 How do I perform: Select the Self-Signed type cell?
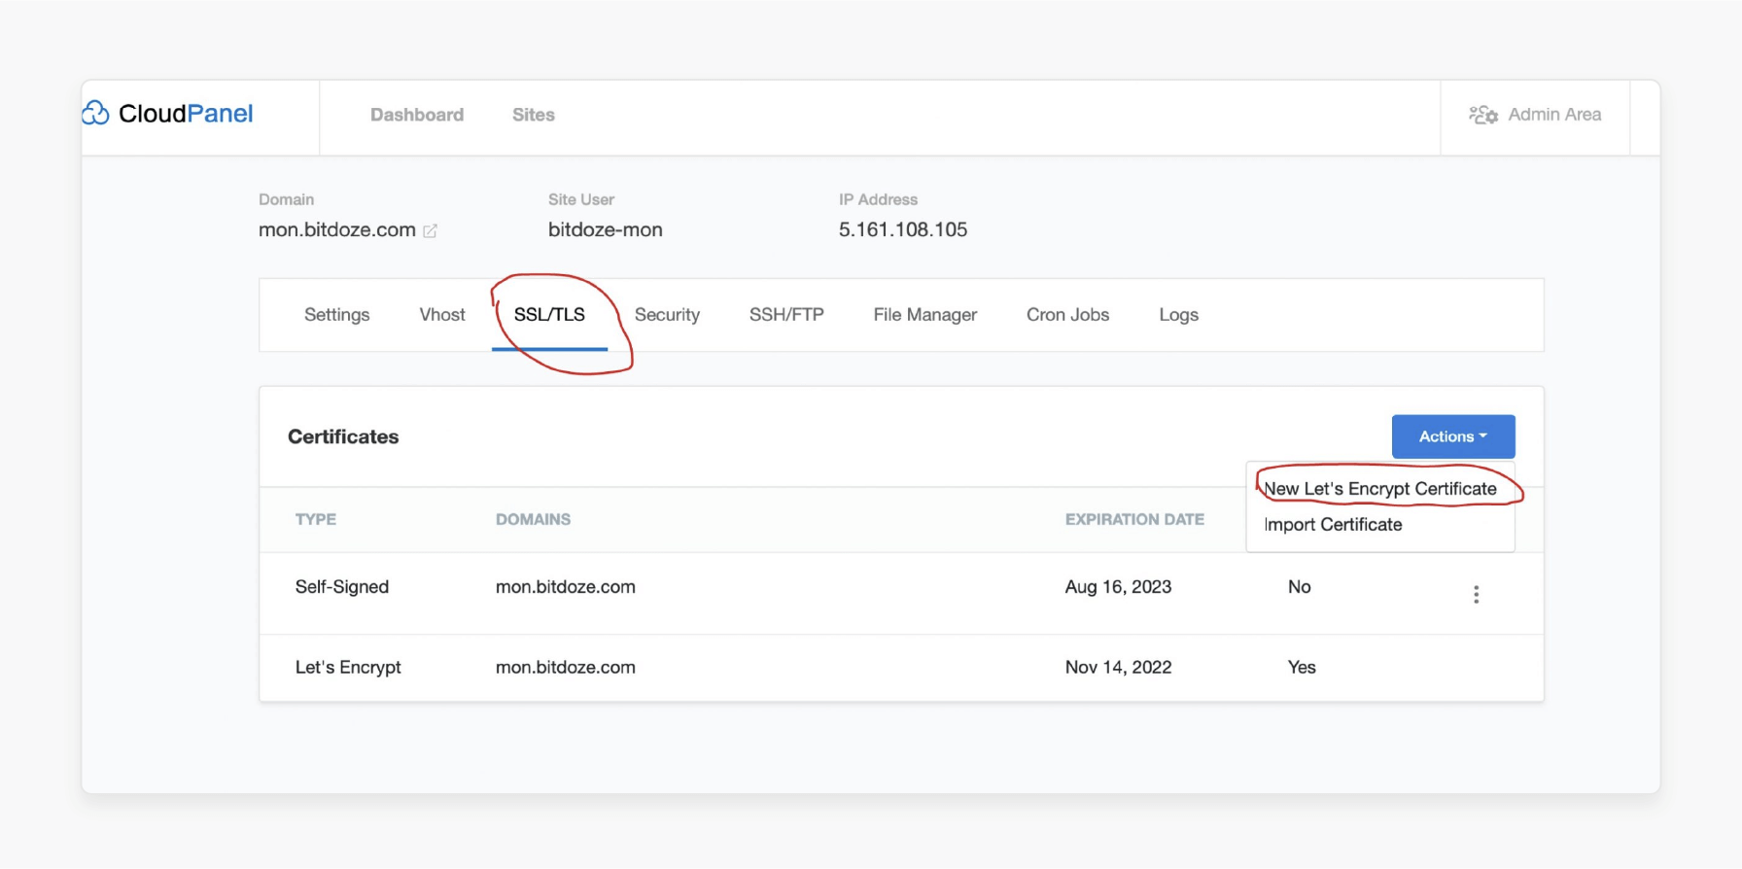pyautogui.click(x=342, y=587)
